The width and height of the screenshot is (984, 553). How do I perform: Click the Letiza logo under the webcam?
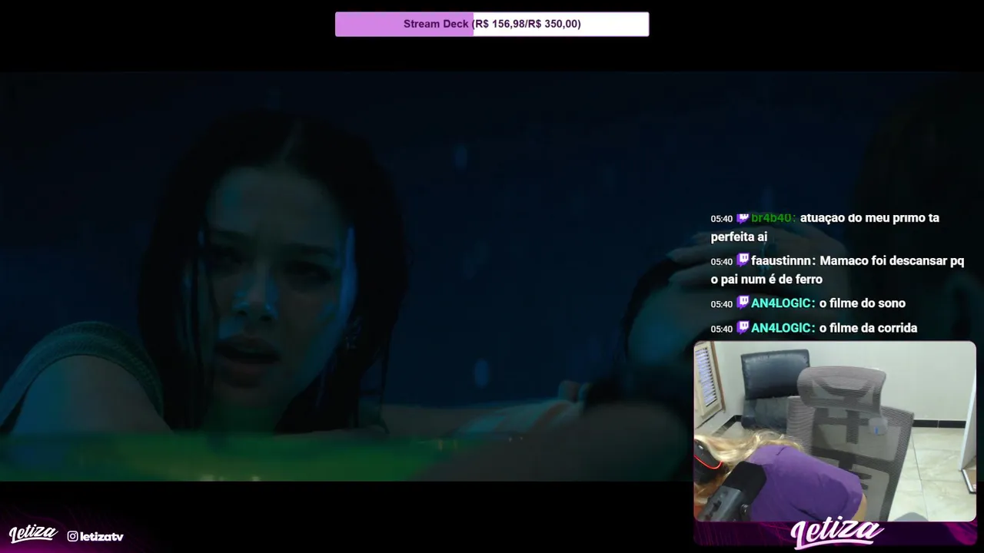pyautogui.click(x=836, y=531)
